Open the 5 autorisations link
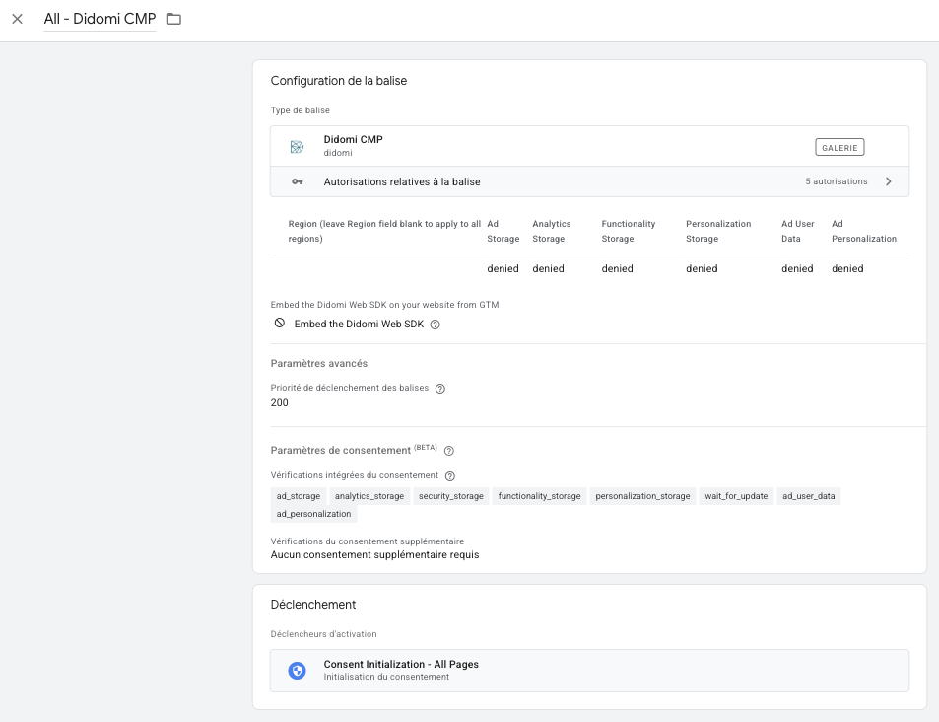The image size is (939, 722). click(x=836, y=181)
